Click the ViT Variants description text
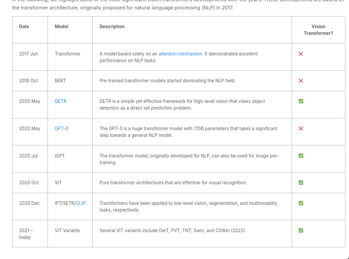Screen dimensions: 349x259 172,230
